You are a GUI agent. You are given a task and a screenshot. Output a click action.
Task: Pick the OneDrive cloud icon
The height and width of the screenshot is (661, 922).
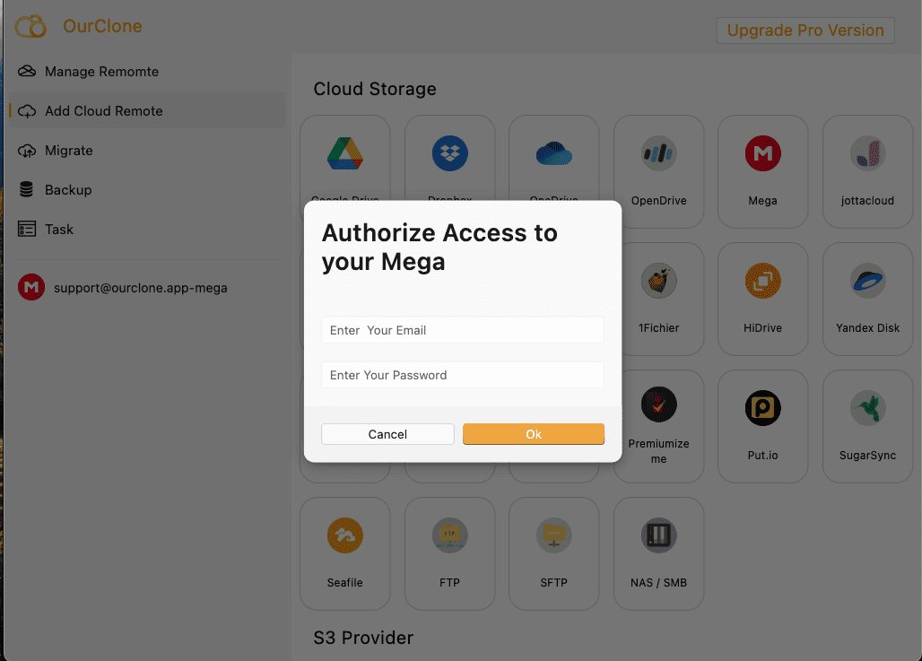[554, 153]
